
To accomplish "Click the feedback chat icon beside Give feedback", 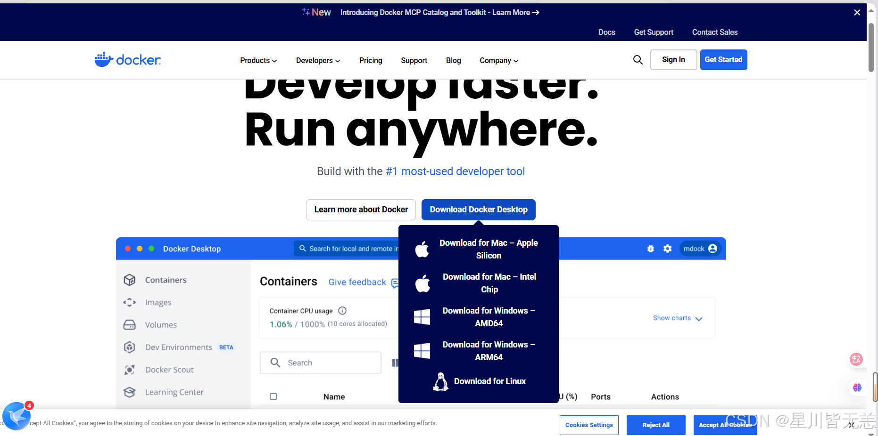I will [395, 283].
